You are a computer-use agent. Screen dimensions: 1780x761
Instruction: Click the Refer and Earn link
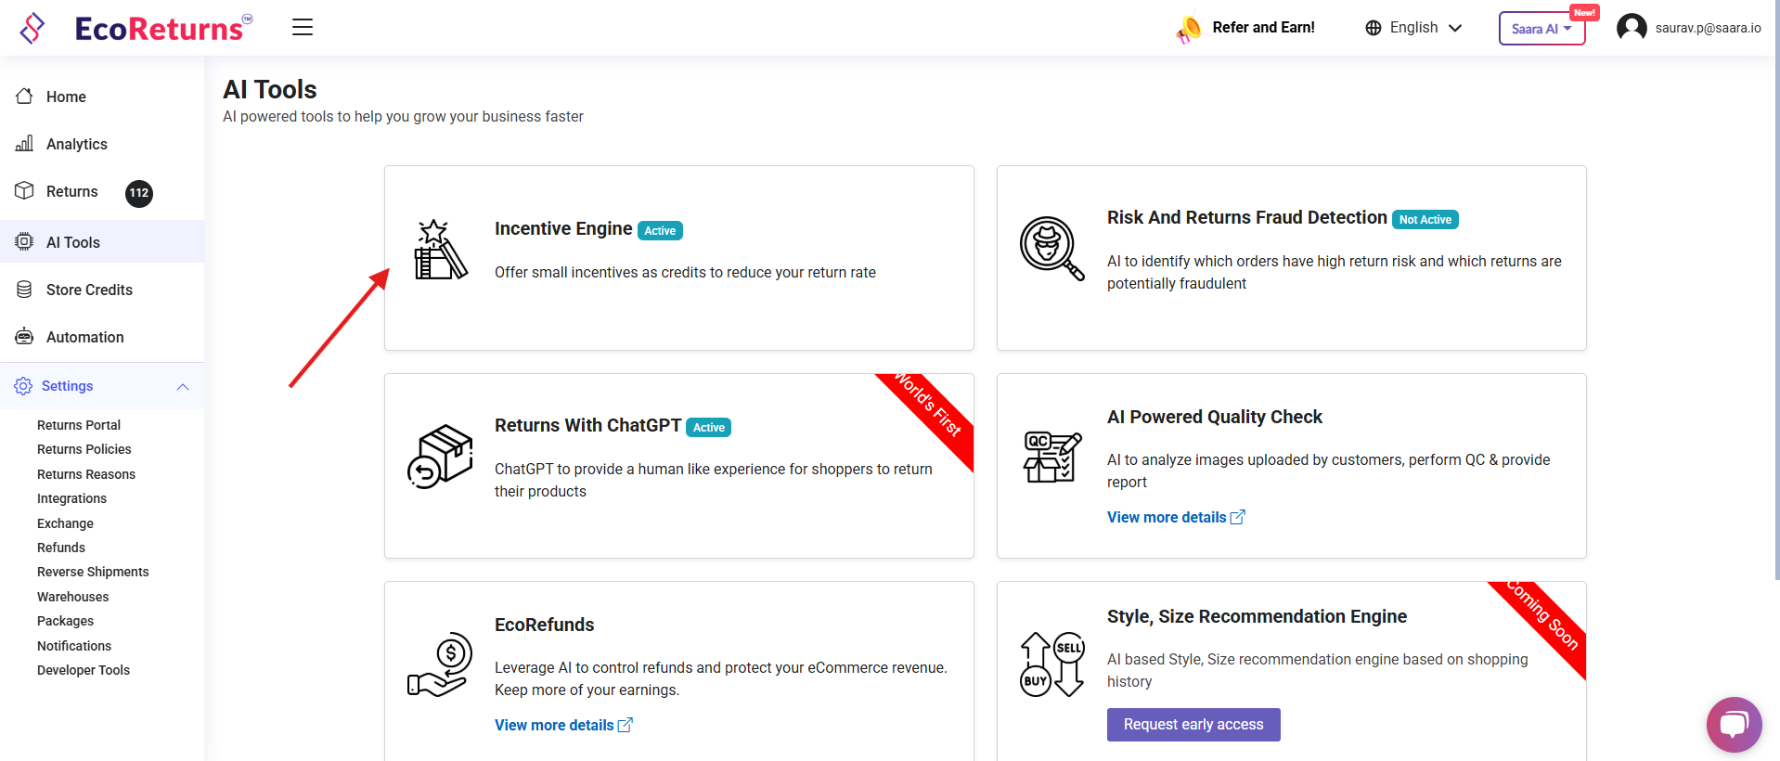1262,28
